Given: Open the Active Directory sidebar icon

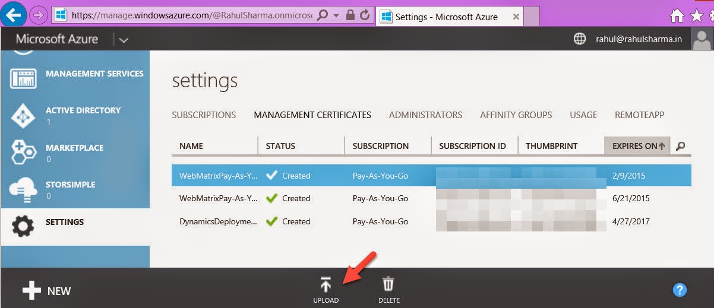Looking at the screenshot, I should [x=23, y=116].
